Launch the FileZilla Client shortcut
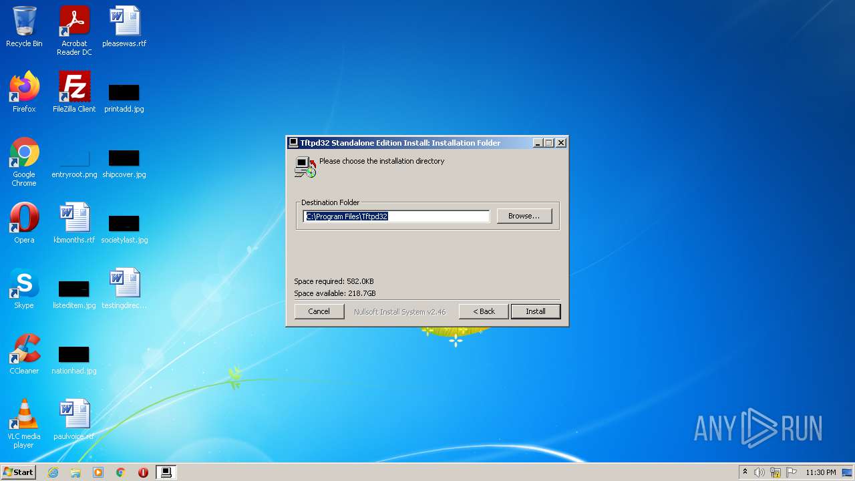The image size is (855, 481). pos(74,92)
